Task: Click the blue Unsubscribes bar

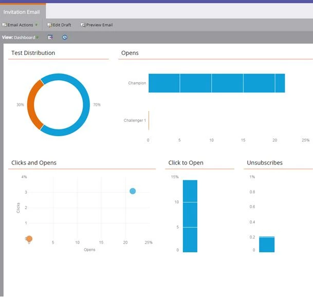Action: tap(267, 244)
